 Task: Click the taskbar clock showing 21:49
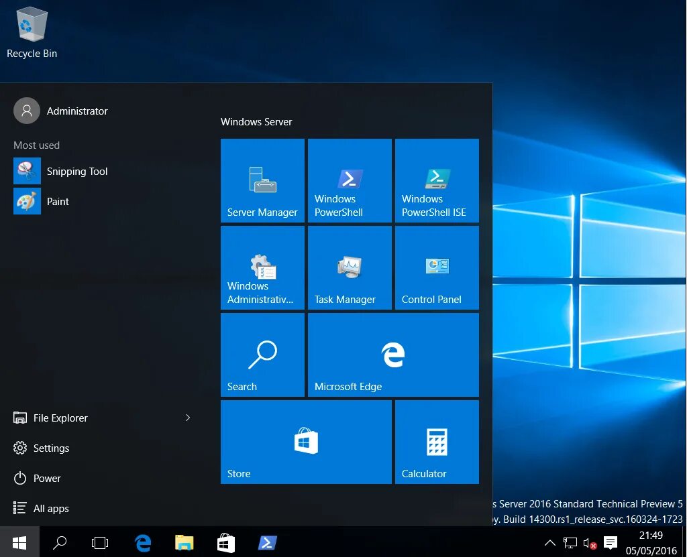tap(651, 542)
